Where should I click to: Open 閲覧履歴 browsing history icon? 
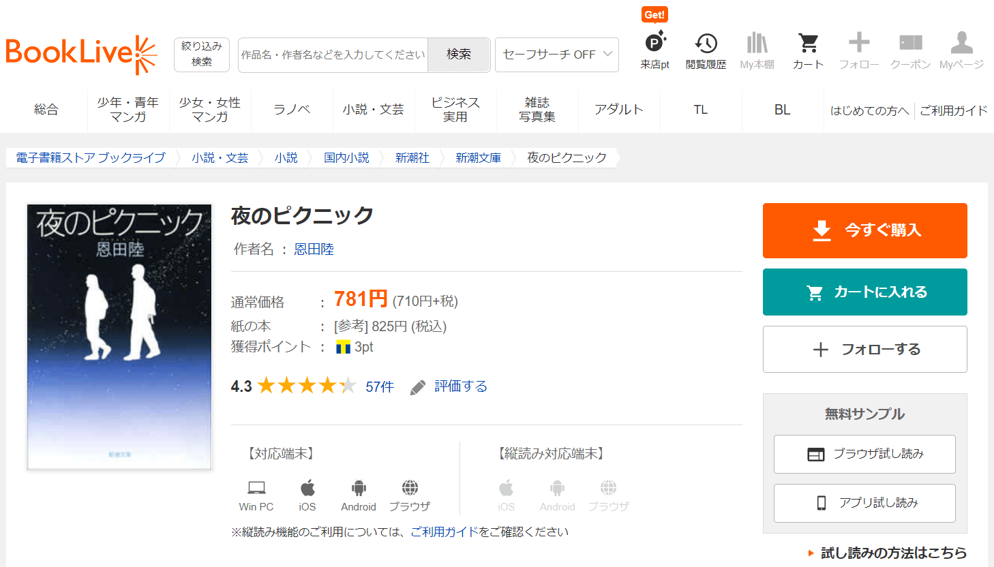[706, 44]
